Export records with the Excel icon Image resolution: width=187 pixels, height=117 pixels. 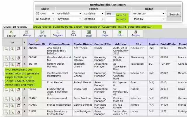(89, 33)
